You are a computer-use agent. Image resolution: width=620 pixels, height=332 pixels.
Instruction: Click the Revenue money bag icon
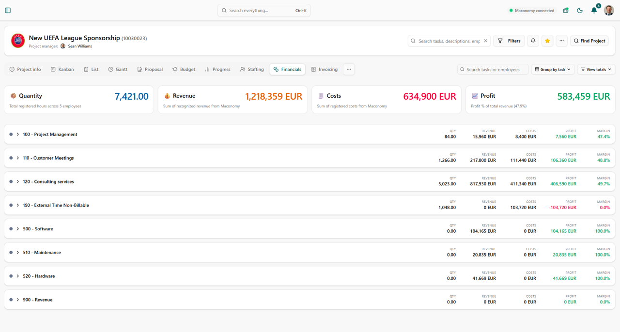click(x=167, y=96)
